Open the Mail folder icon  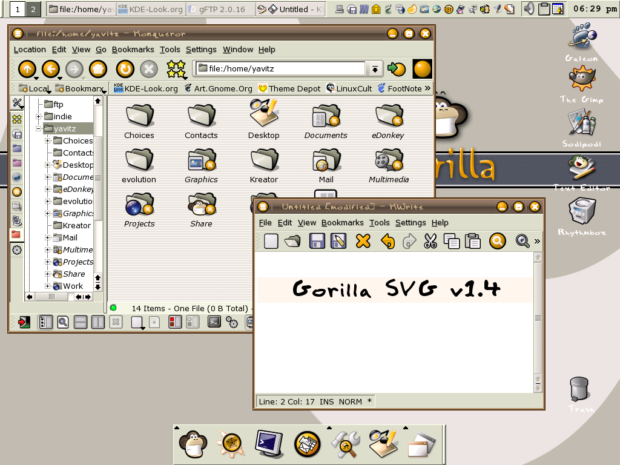tap(326, 159)
